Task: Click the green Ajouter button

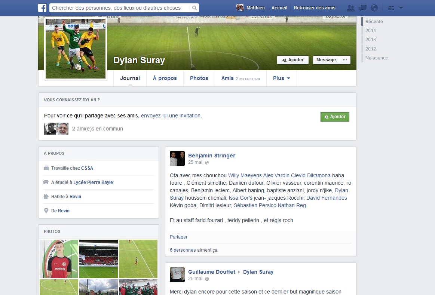Action: [x=335, y=117]
